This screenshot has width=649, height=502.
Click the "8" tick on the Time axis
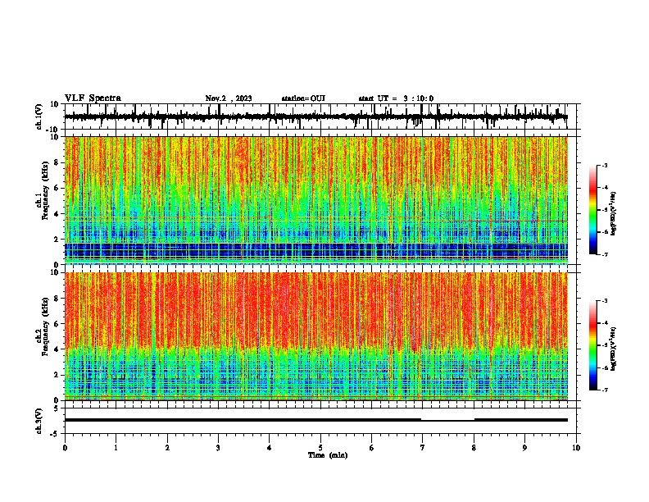click(474, 448)
